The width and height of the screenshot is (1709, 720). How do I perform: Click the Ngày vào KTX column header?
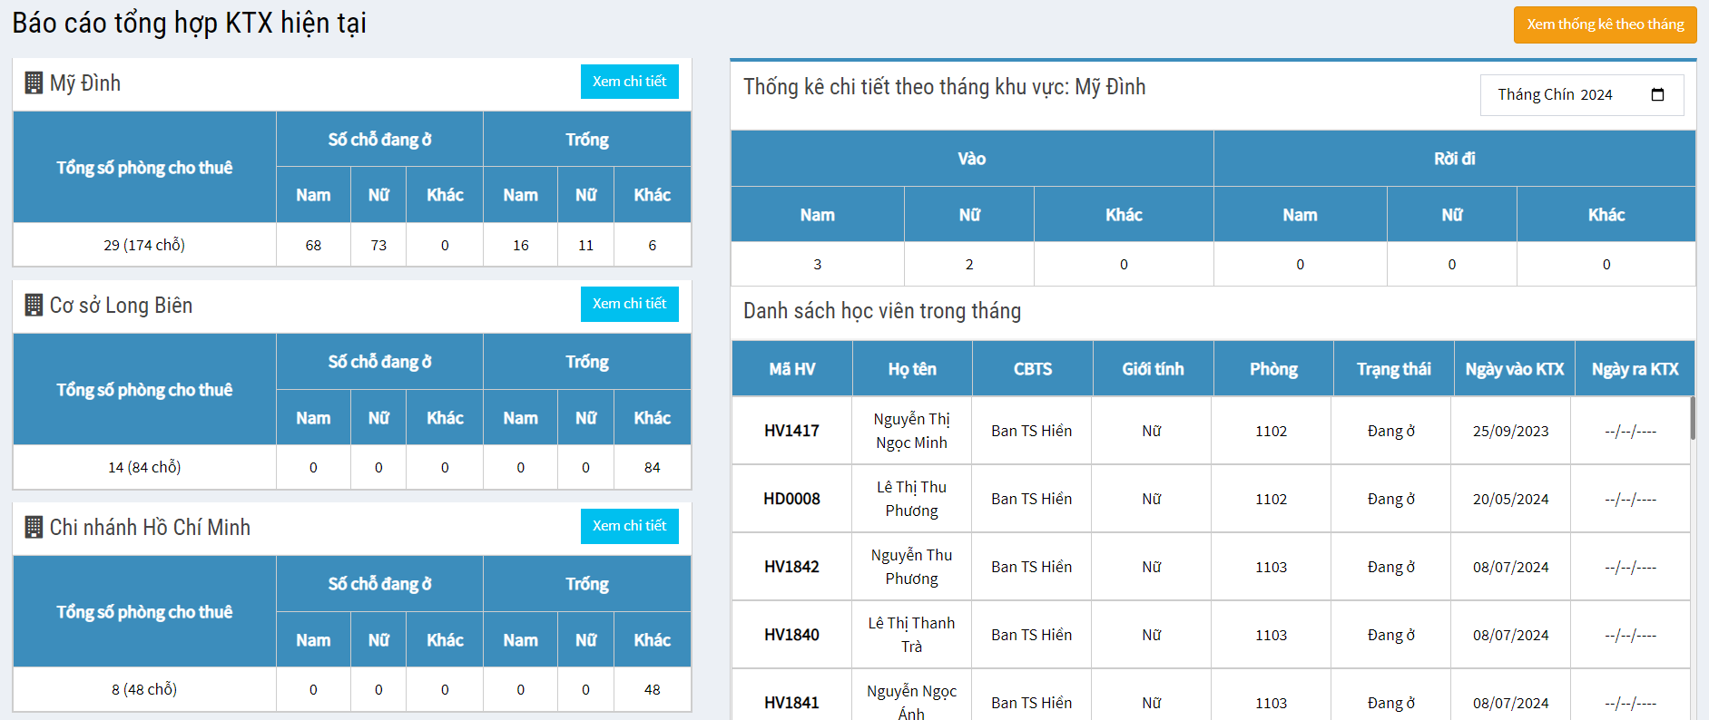pos(1514,369)
